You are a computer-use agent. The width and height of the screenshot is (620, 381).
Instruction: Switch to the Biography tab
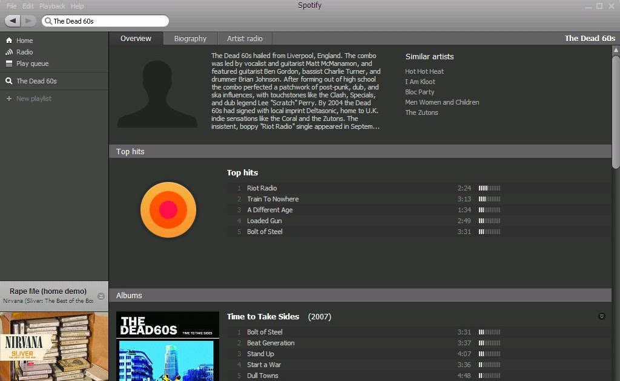click(x=190, y=38)
